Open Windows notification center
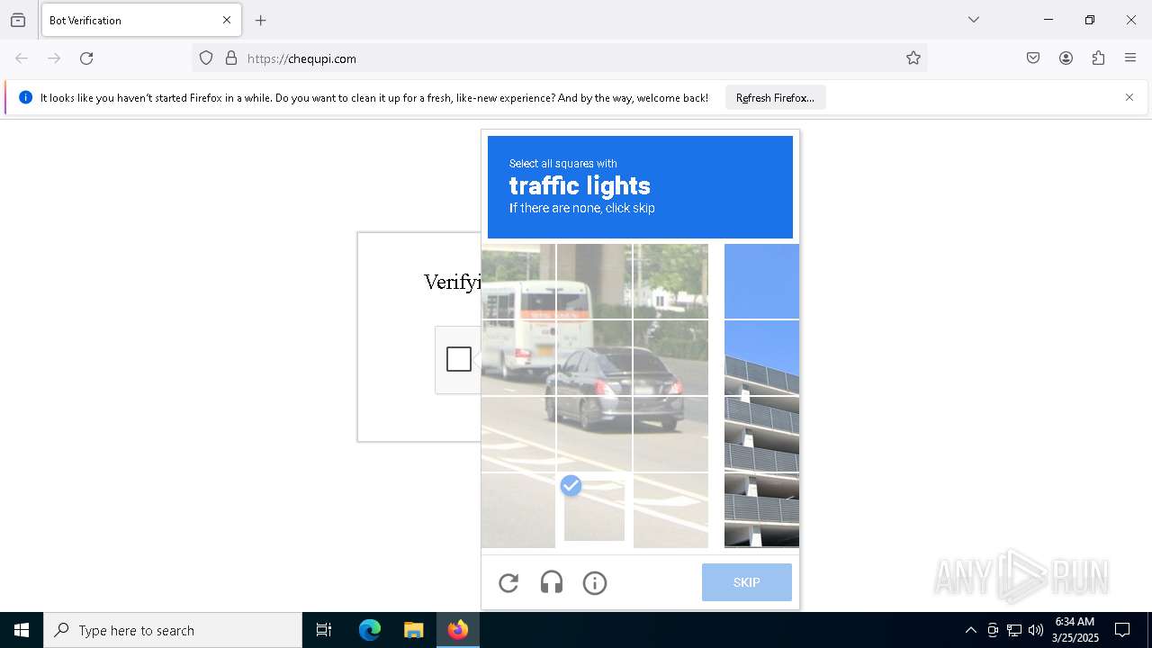The image size is (1152, 648). [1122, 630]
